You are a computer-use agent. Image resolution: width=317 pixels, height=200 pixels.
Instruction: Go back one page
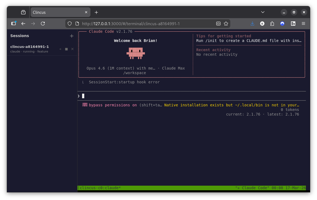click(x=23, y=24)
